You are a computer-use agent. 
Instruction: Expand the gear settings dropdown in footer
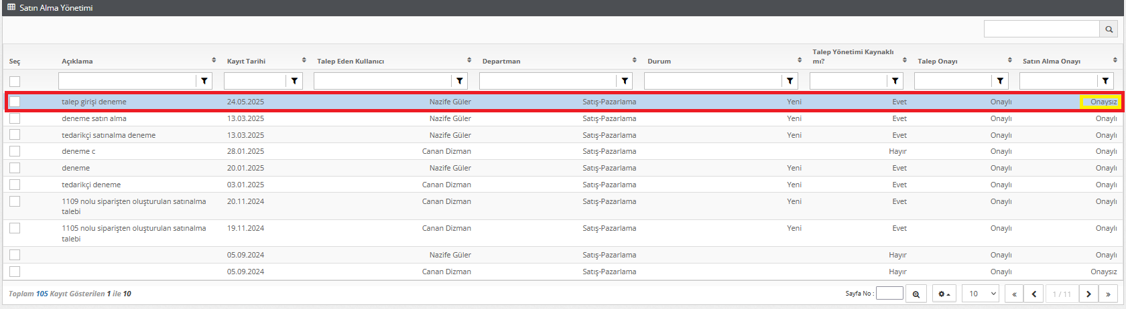944,294
